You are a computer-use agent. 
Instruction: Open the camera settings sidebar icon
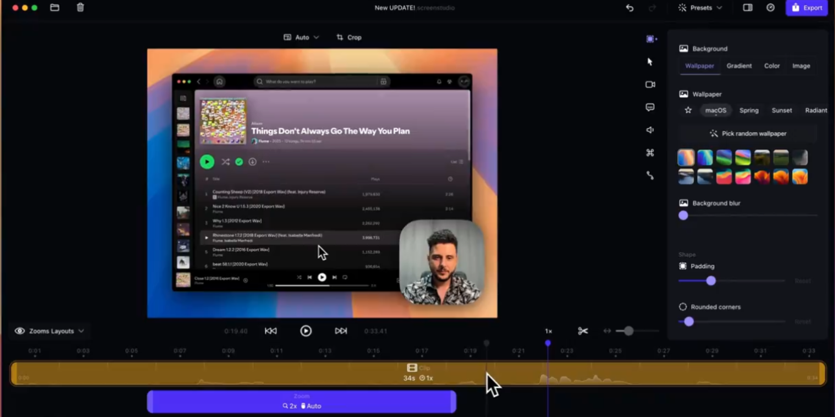[x=650, y=84]
